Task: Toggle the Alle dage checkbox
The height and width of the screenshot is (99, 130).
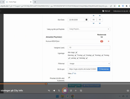Action: (x=76, y=52)
